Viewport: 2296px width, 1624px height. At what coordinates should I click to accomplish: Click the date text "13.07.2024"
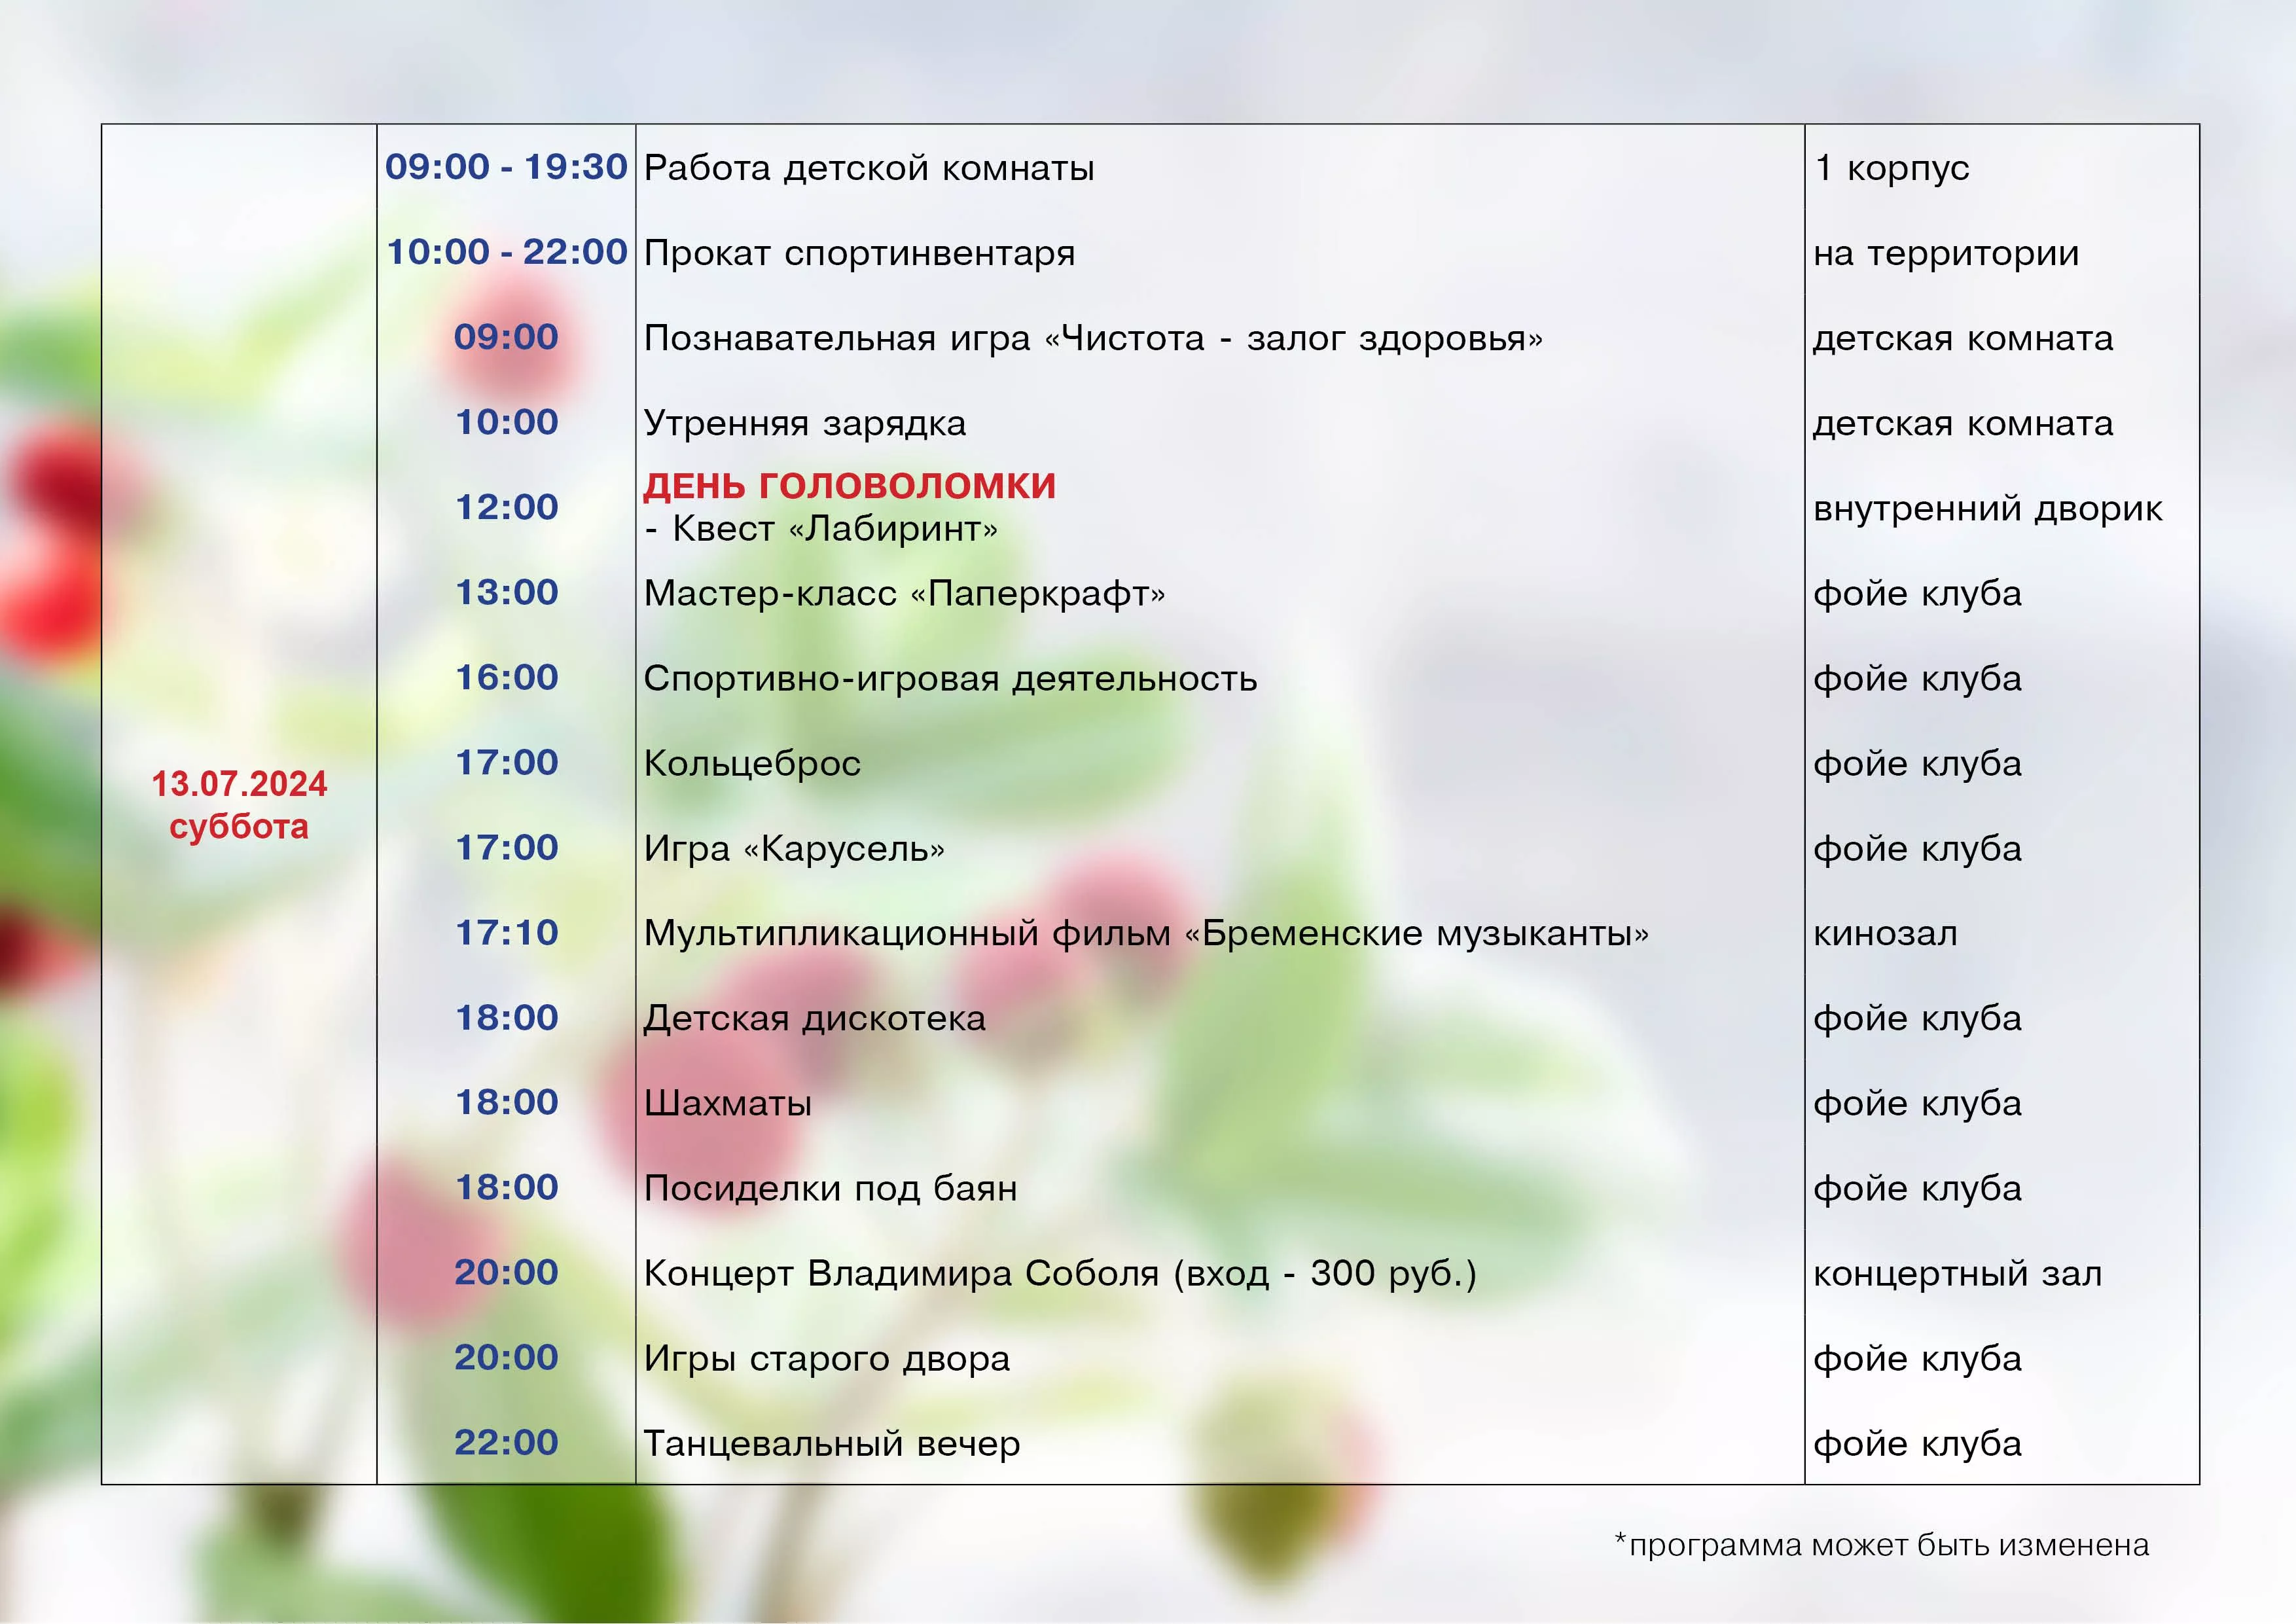pos(239,784)
